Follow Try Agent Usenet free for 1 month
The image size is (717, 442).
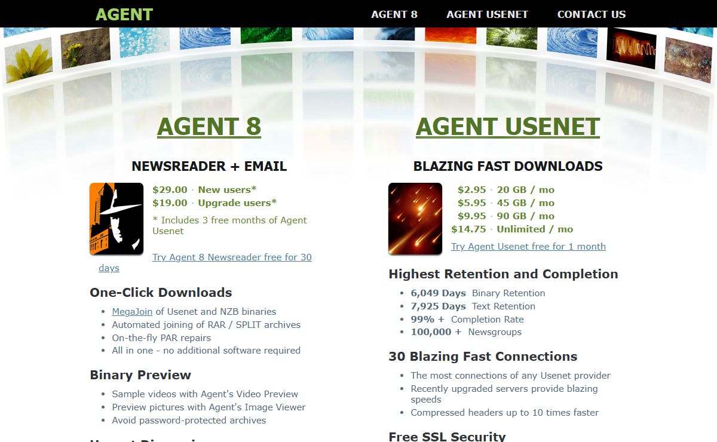coord(528,247)
